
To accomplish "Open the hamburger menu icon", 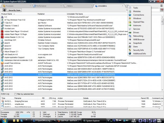I will [x=162, y=6].
